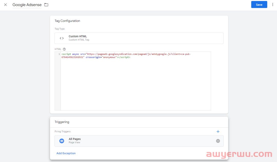Add a firing trigger with the plus icon

218,131
